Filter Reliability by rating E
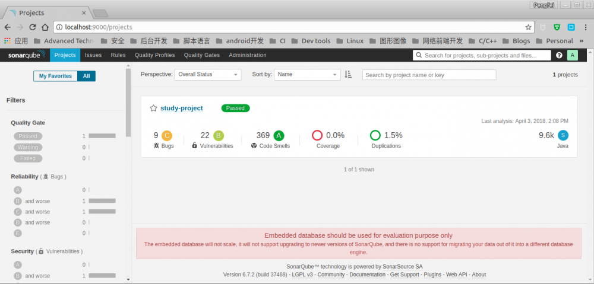The height and width of the screenshot is (284, 594). point(17,234)
